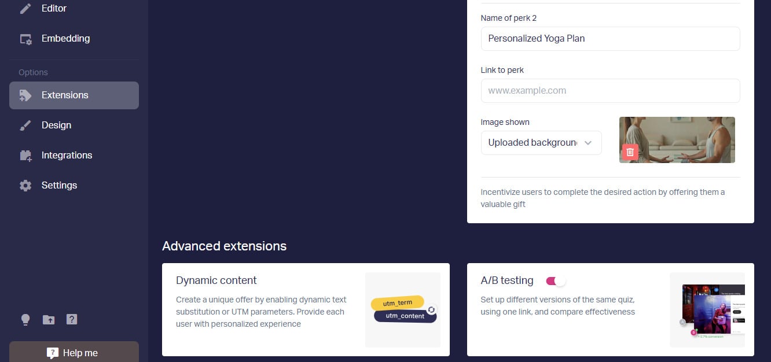The width and height of the screenshot is (771, 362).
Task: Click the Settings gear icon
Action: [x=25, y=186]
